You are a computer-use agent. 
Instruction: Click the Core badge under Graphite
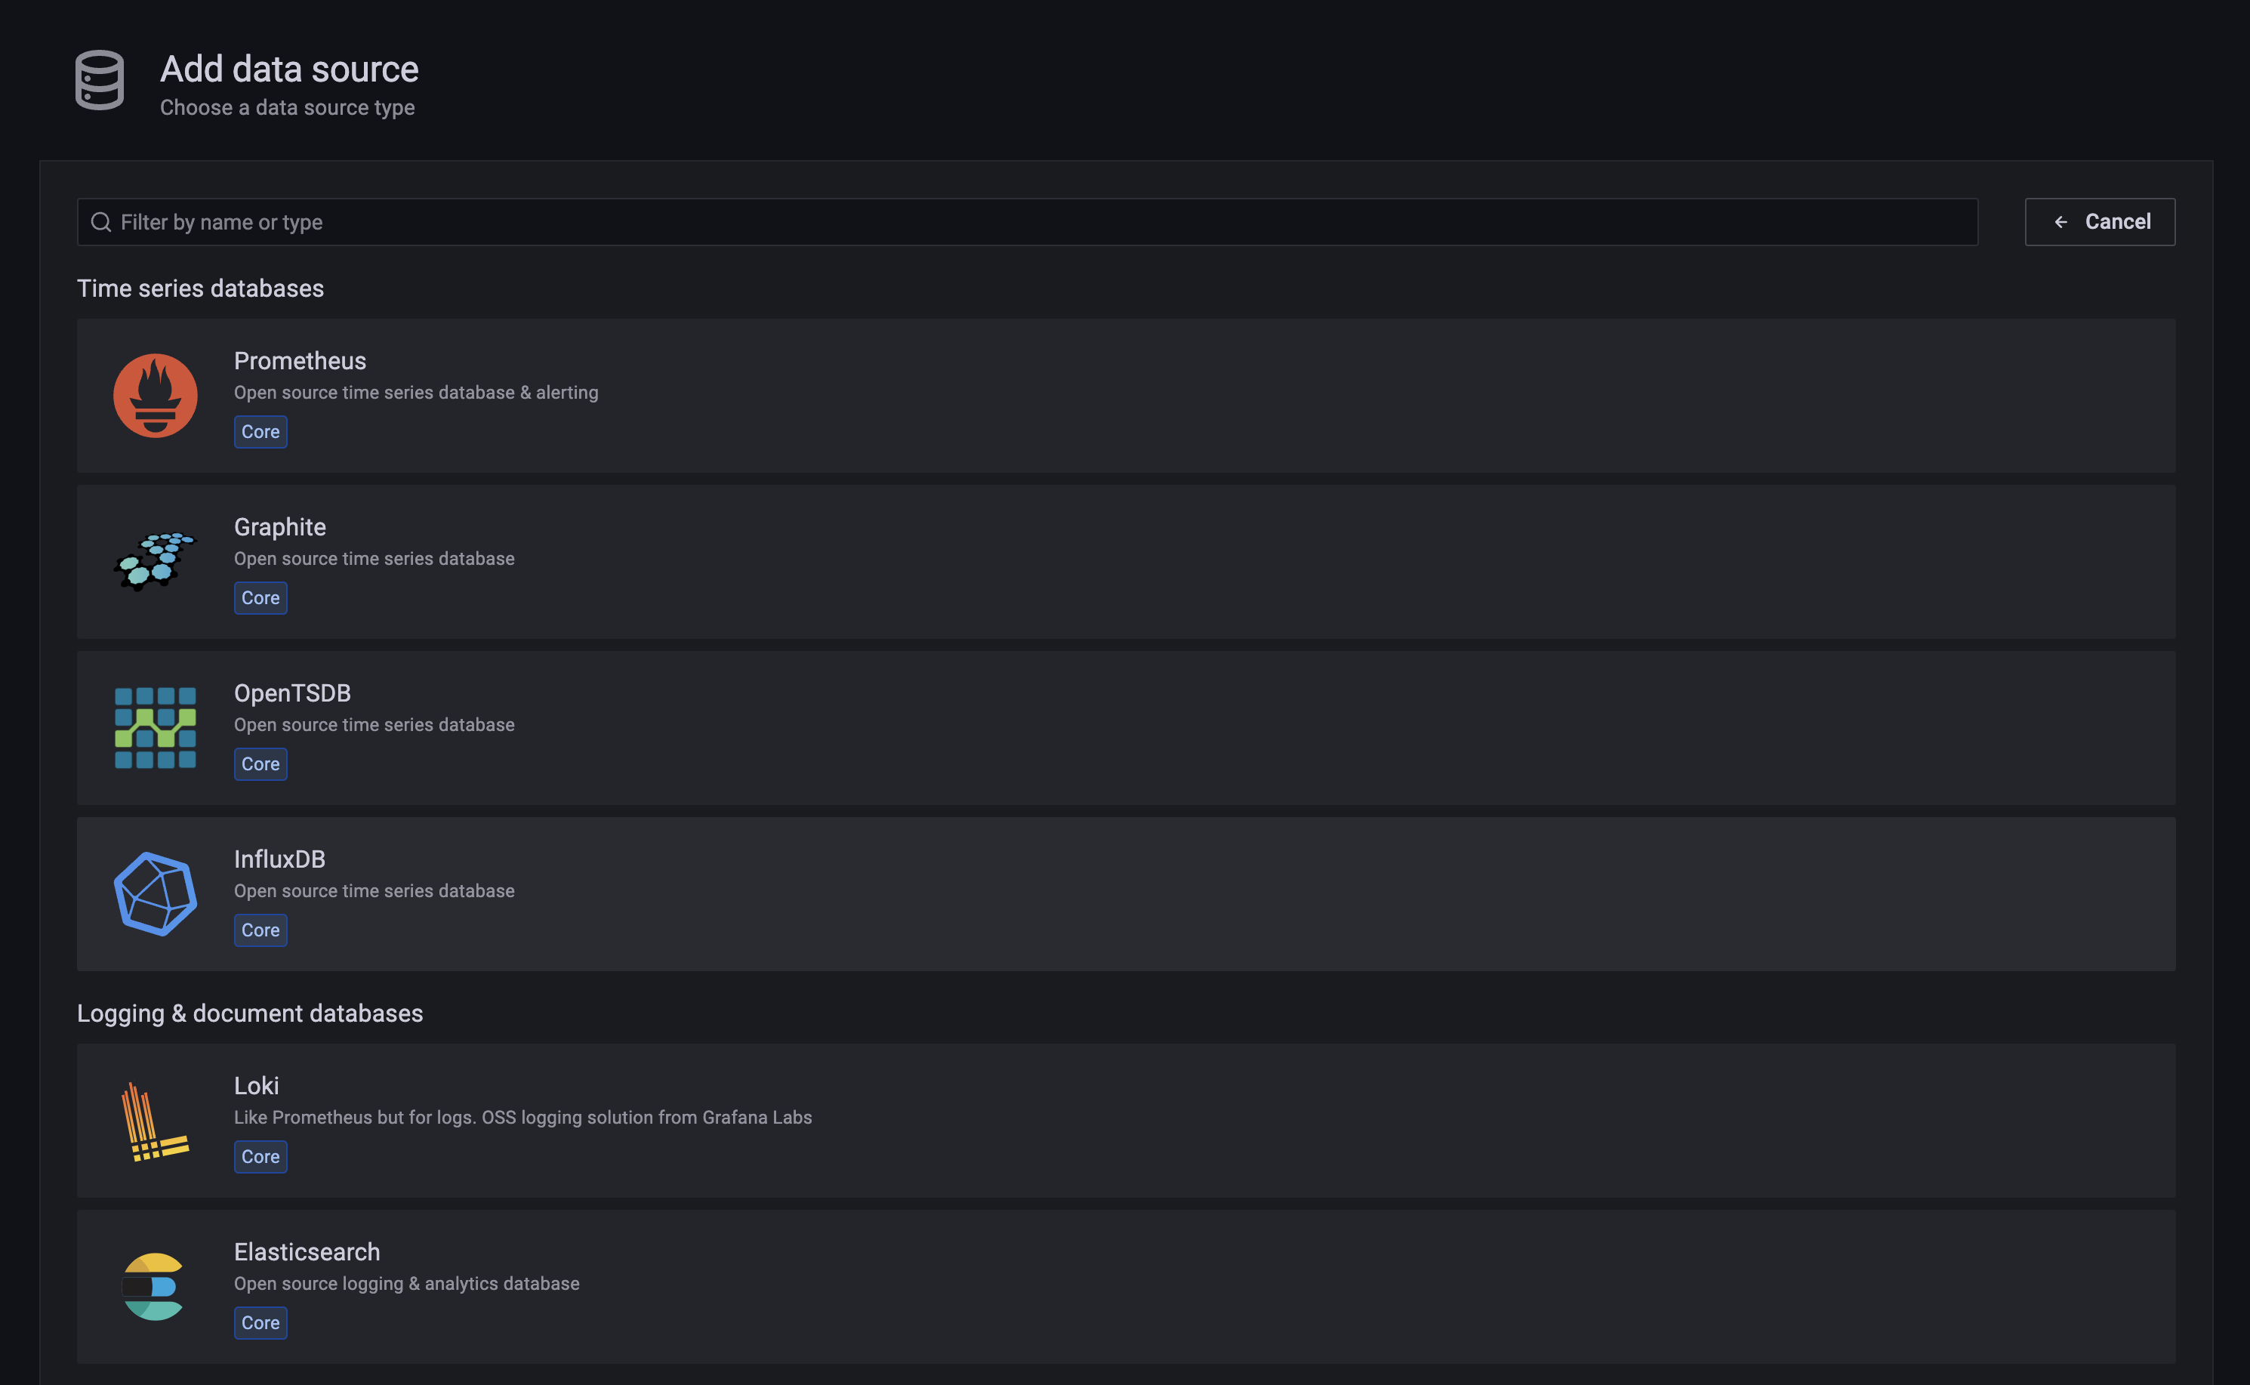(x=260, y=597)
